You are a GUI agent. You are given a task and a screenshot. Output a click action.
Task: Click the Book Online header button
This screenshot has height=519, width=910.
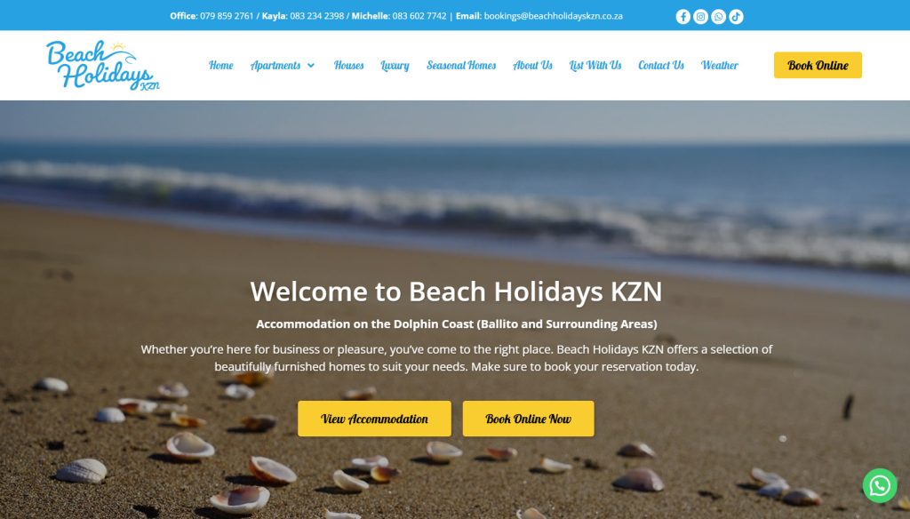point(818,65)
